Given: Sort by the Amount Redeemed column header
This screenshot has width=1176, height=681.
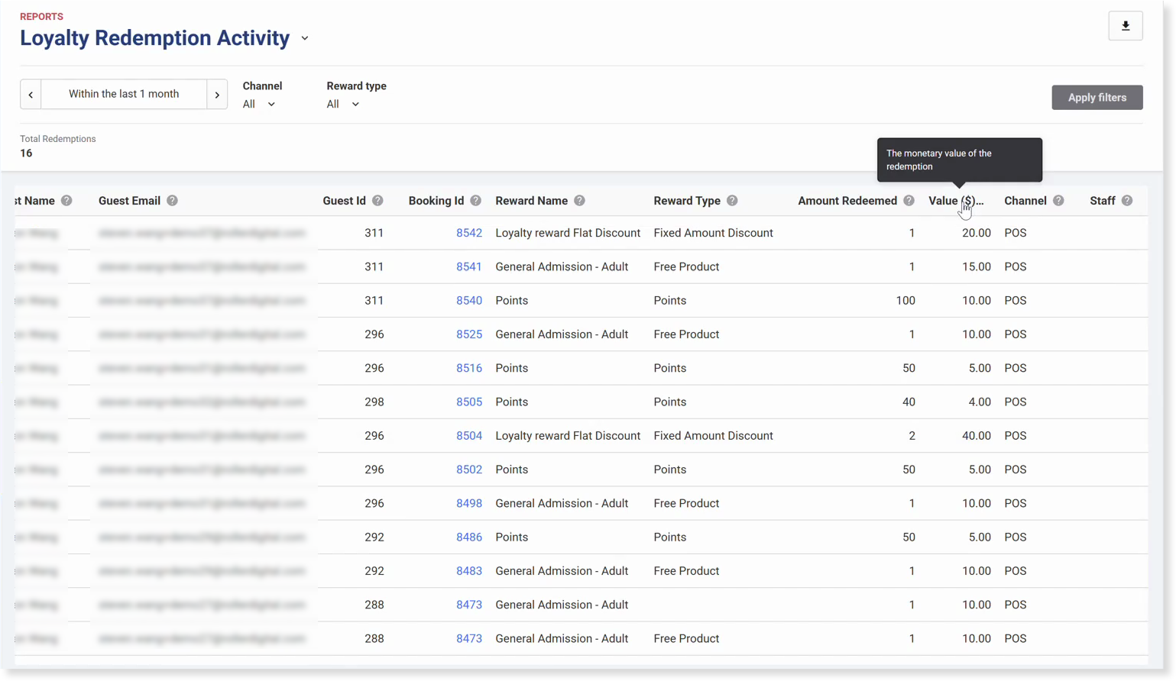Looking at the screenshot, I should 847,201.
